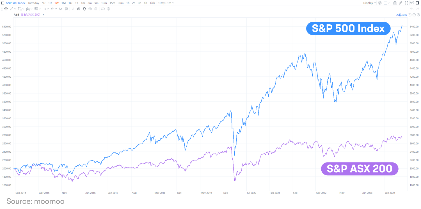Viewport: 421px width, 209px height.
Task: Expand the chart layout square dropdown
Action: point(387,3)
